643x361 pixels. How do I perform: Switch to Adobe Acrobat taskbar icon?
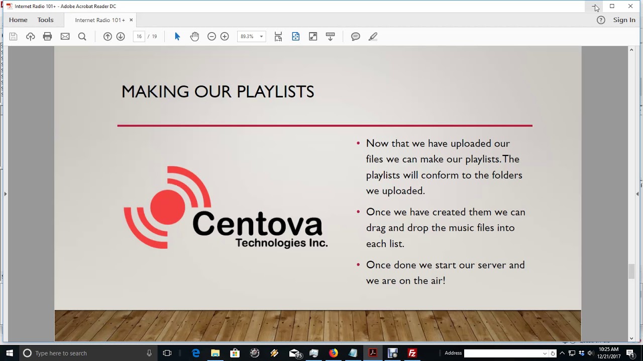tap(373, 353)
